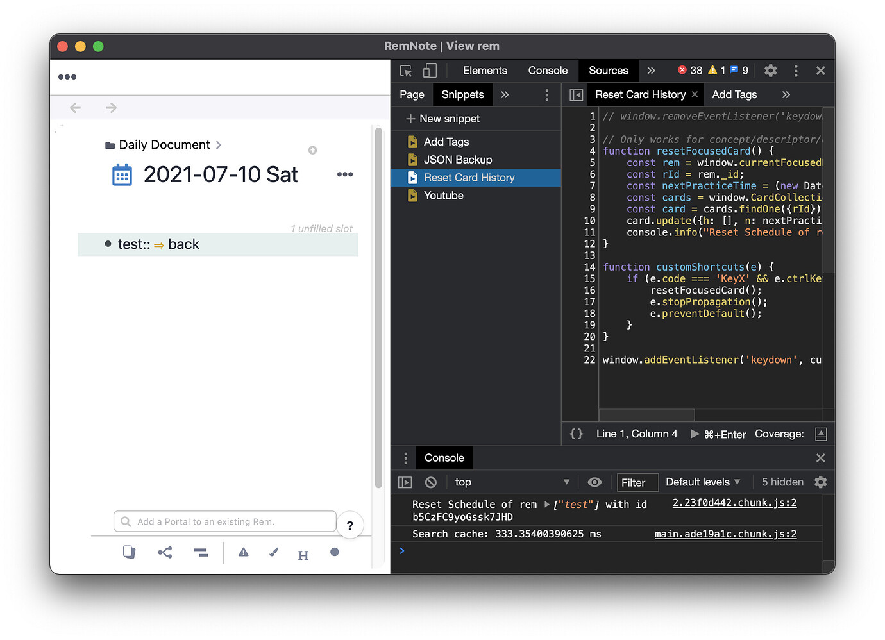Open the options dots next to the date title
The height and width of the screenshot is (640, 885).
point(345,174)
